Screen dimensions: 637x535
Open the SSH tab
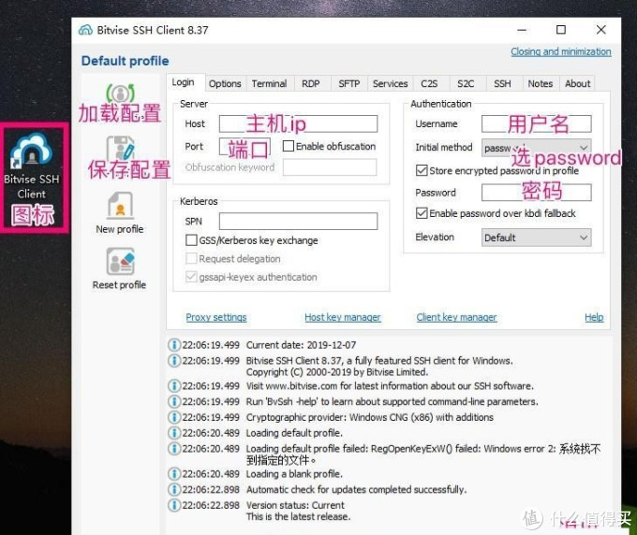[502, 83]
